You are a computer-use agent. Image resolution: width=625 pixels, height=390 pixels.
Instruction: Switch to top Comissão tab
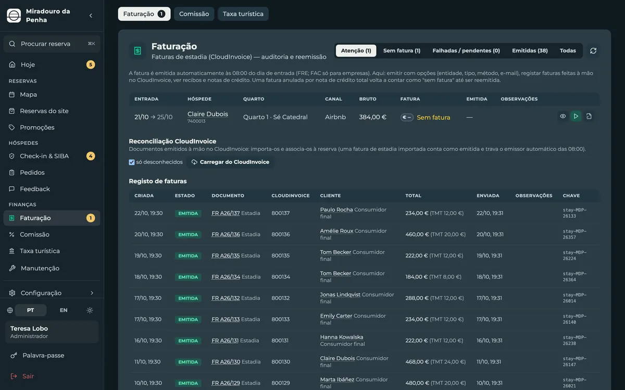click(194, 14)
